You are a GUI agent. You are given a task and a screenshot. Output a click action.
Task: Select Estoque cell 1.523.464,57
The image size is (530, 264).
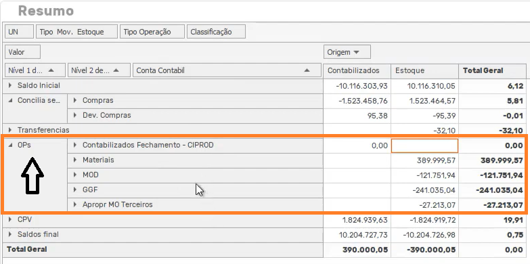click(424, 101)
